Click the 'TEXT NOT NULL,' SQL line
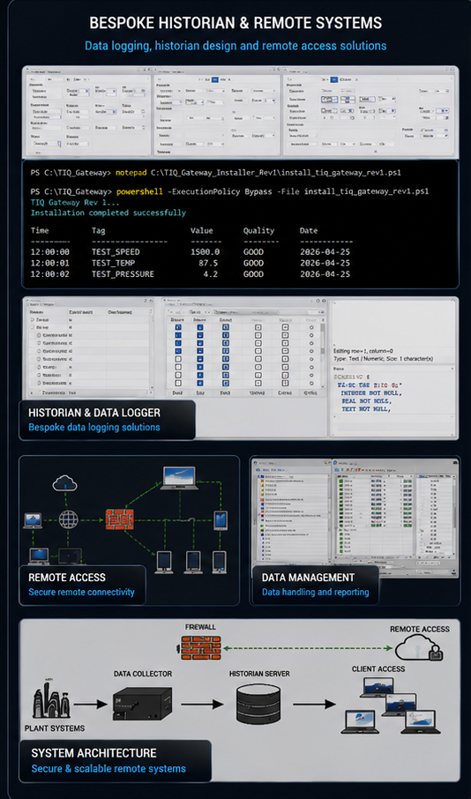471x799 pixels. 365,409
